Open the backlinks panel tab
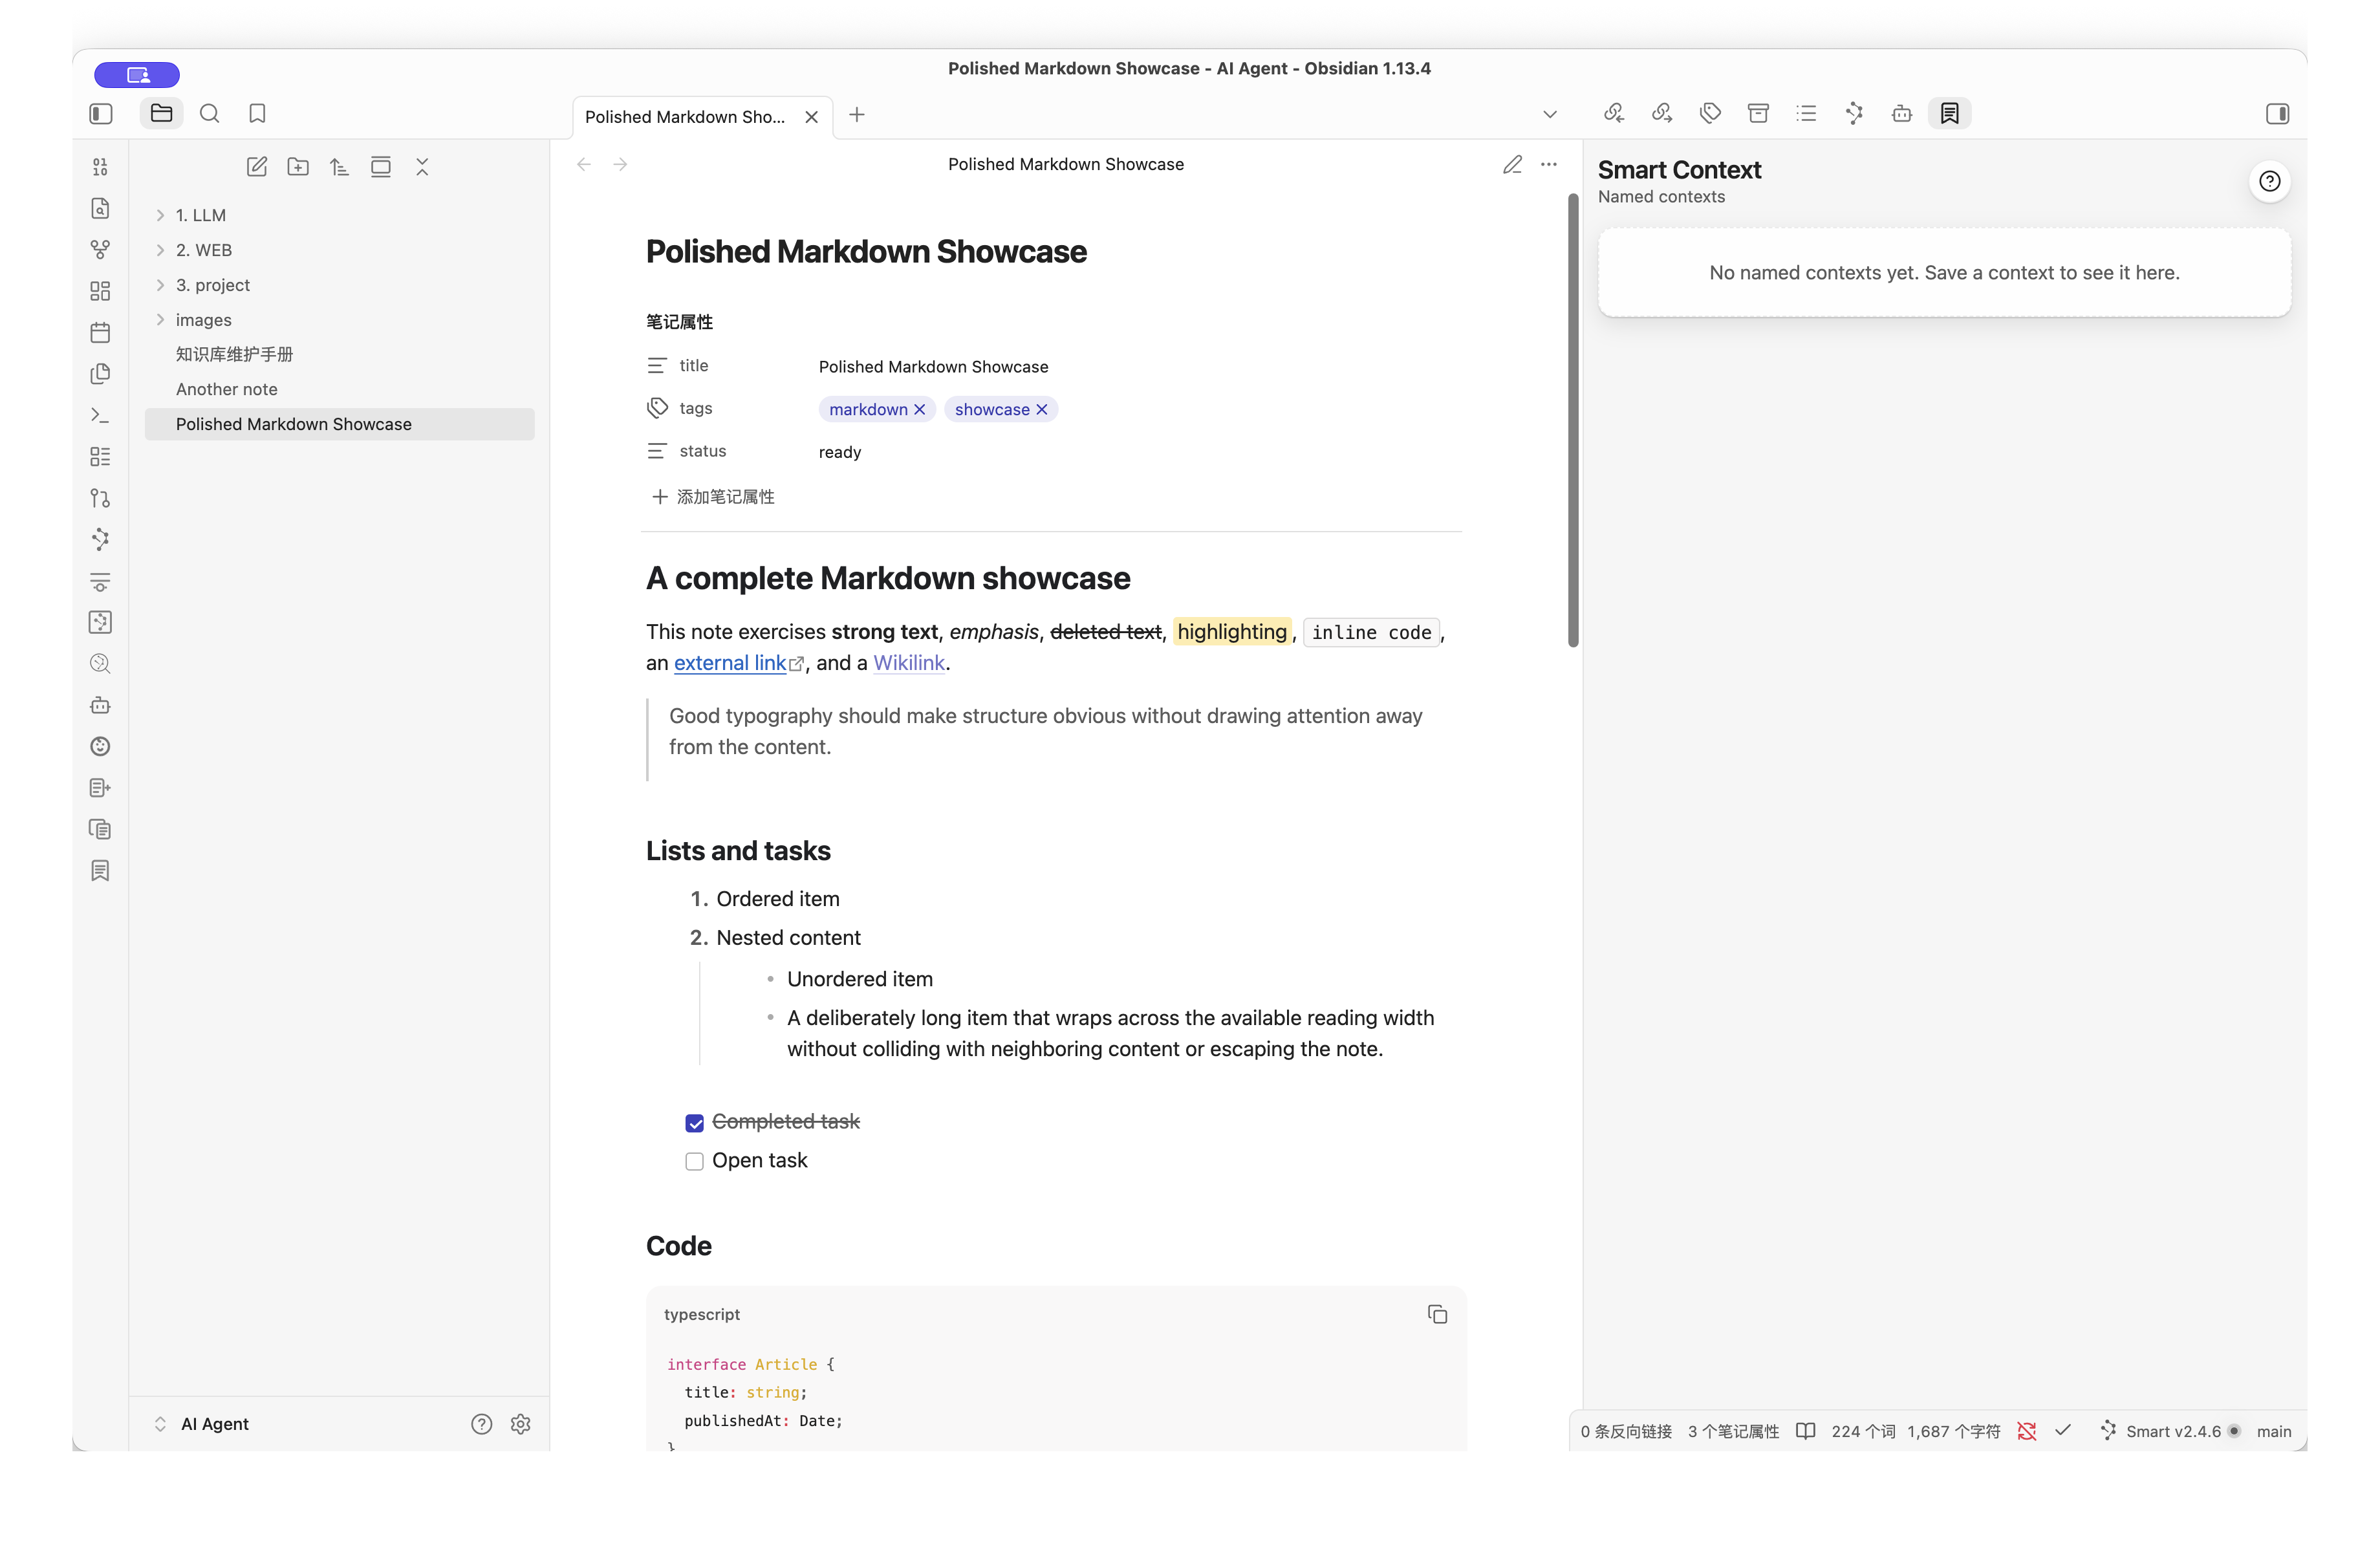The width and height of the screenshot is (2380, 1547). pyautogui.click(x=1614, y=114)
